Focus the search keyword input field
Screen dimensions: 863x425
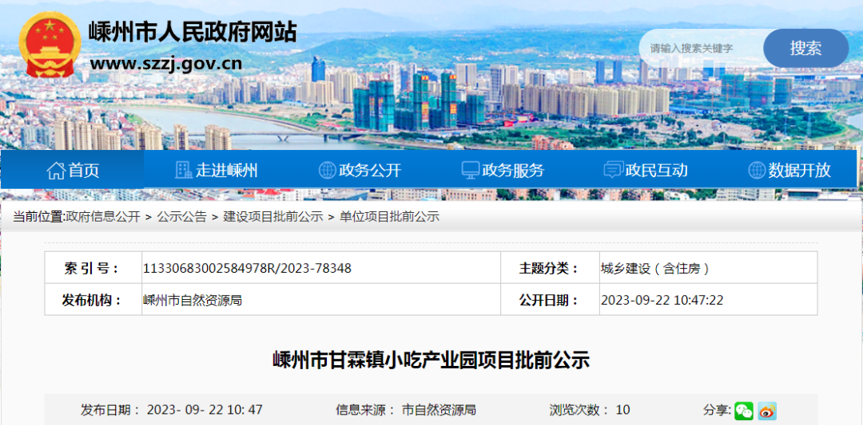[x=702, y=49]
